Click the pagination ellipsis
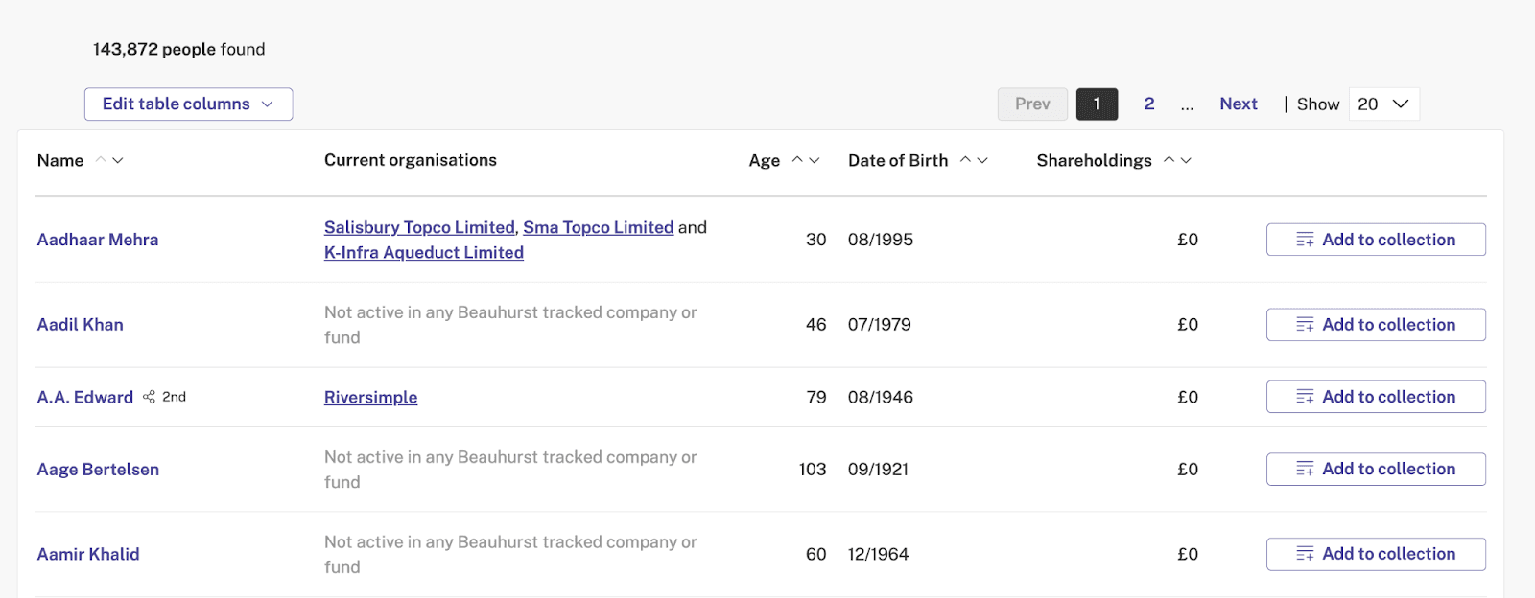The image size is (1535, 598). coord(1188,105)
